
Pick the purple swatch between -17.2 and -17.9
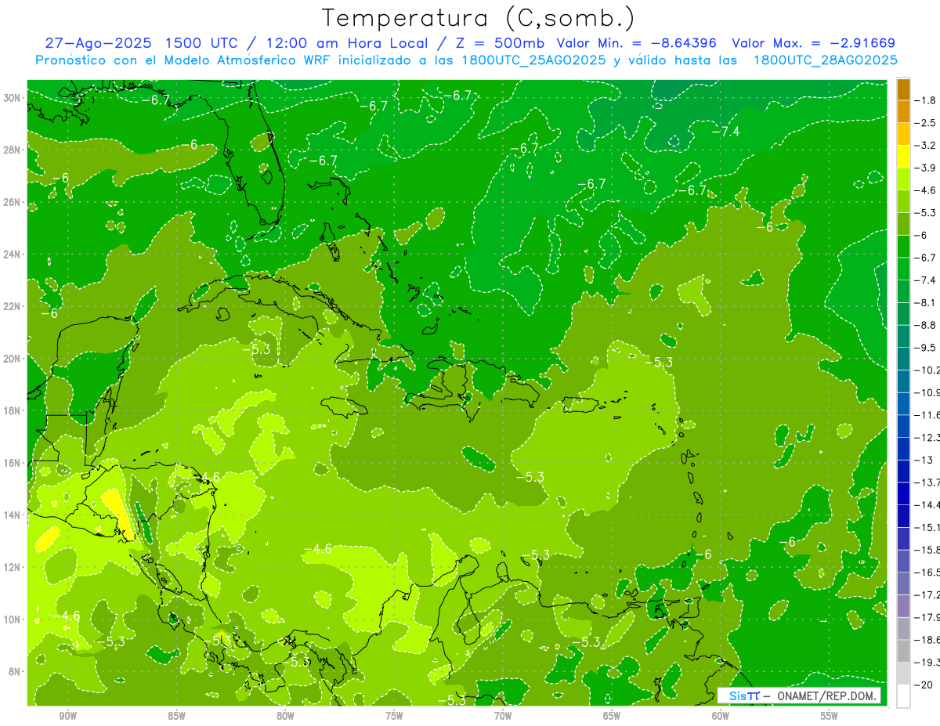coord(903,605)
